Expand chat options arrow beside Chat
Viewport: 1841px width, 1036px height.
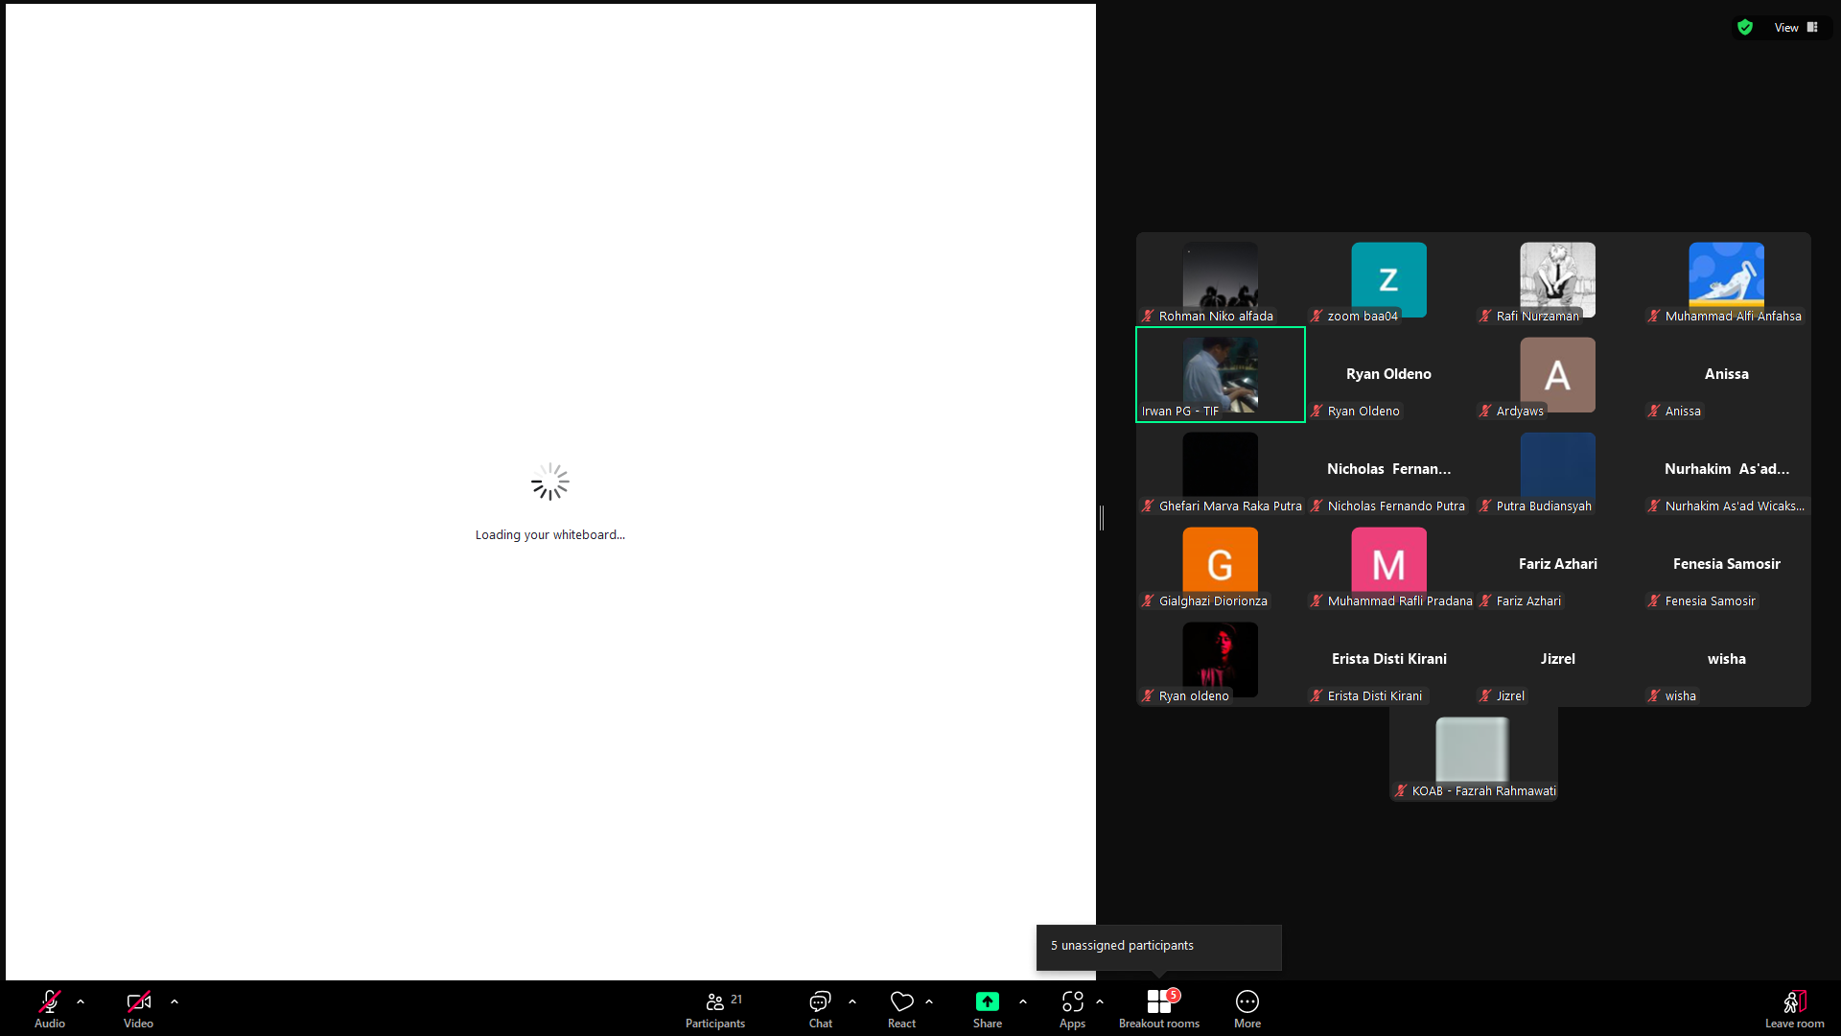[x=852, y=1001]
